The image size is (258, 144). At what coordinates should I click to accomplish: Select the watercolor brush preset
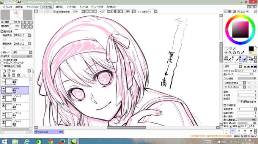pyautogui.click(x=227, y=59)
